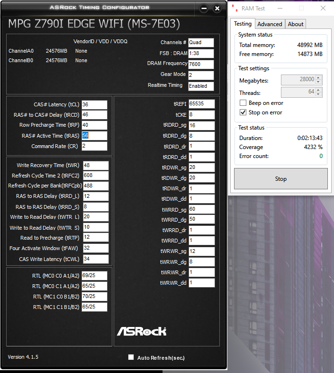Increase Threads with the up stepper arrow
The height and width of the screenshot is (373, 334).
pyautogui.click(x=318, y=89)
